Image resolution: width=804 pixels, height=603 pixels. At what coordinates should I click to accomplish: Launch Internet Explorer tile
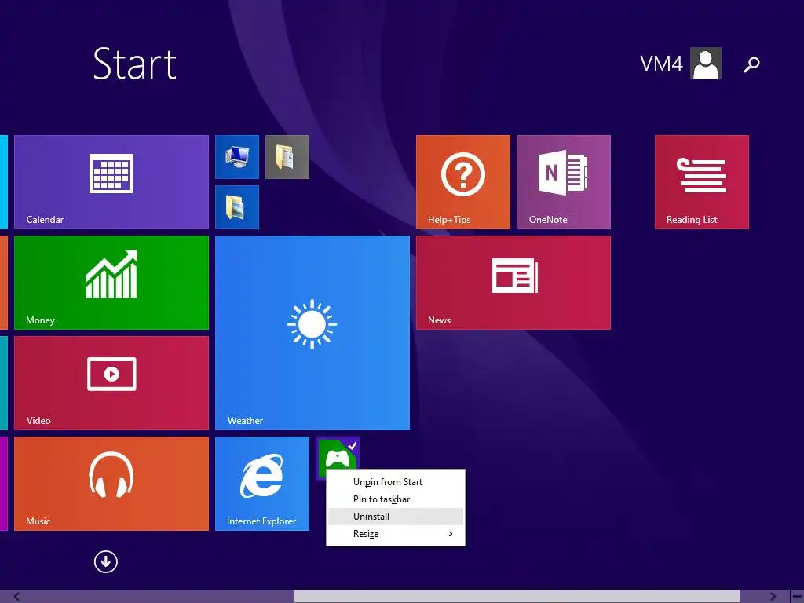262,484
